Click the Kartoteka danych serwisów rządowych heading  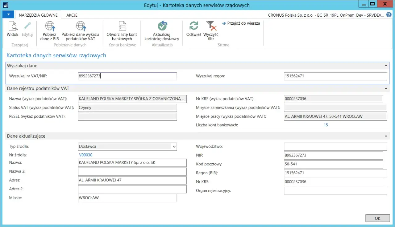[56, 55]
